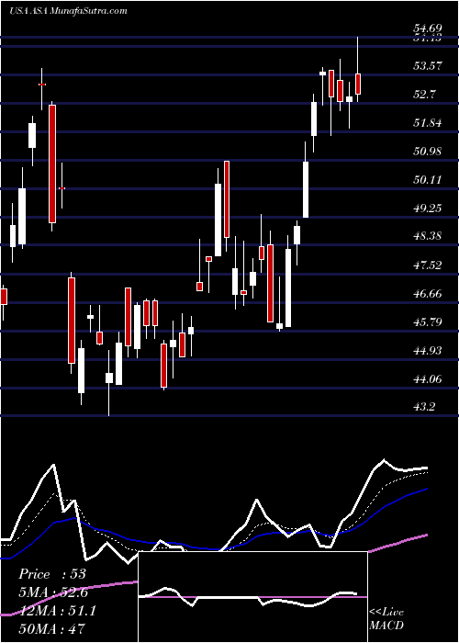Select the 50.11 price axis label
The height and width of the screenshot is (643, 459).
point(428,180)
